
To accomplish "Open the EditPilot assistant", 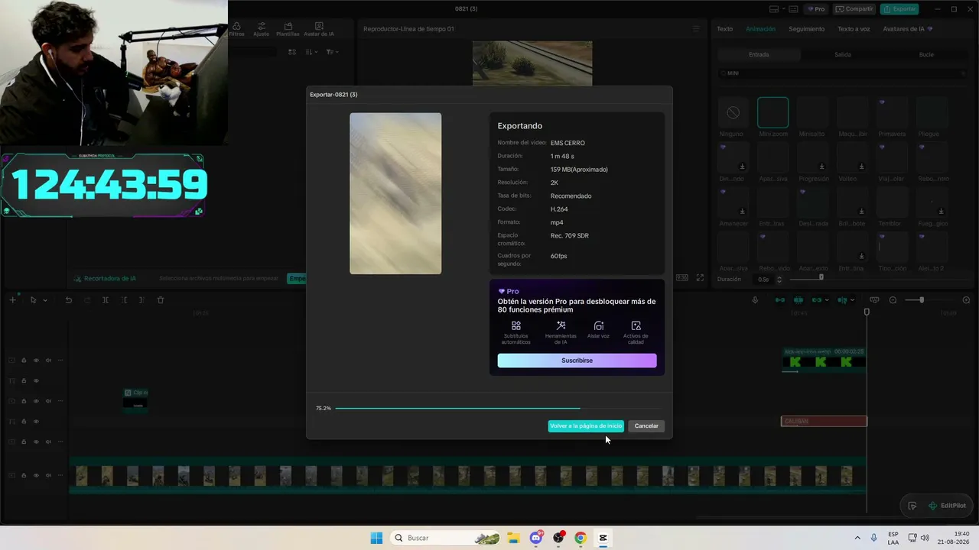I will click(x=947, y=506).
